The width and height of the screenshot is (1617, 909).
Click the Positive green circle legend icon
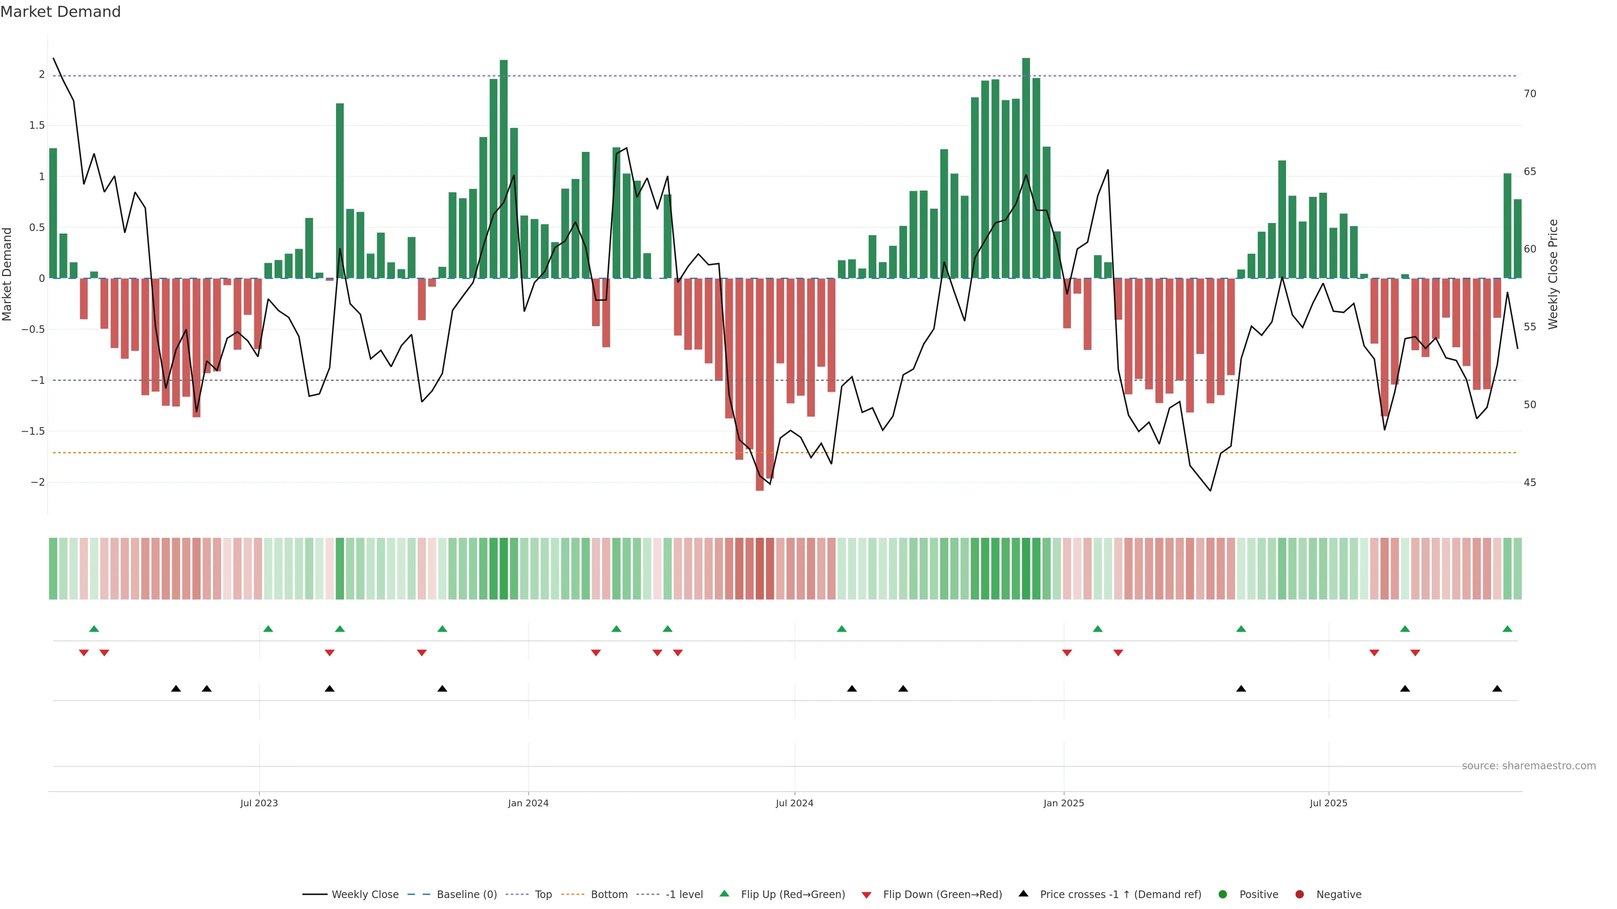(1222, 895)
